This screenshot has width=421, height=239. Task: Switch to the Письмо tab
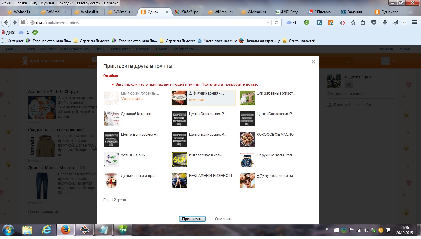[x=321, y=12]
